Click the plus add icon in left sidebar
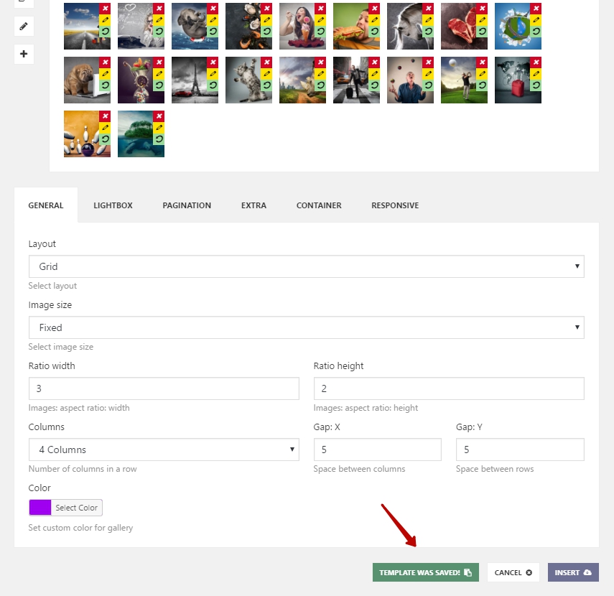Image resolution: width=614 pixels, height=596 pixels. point(24,54)
